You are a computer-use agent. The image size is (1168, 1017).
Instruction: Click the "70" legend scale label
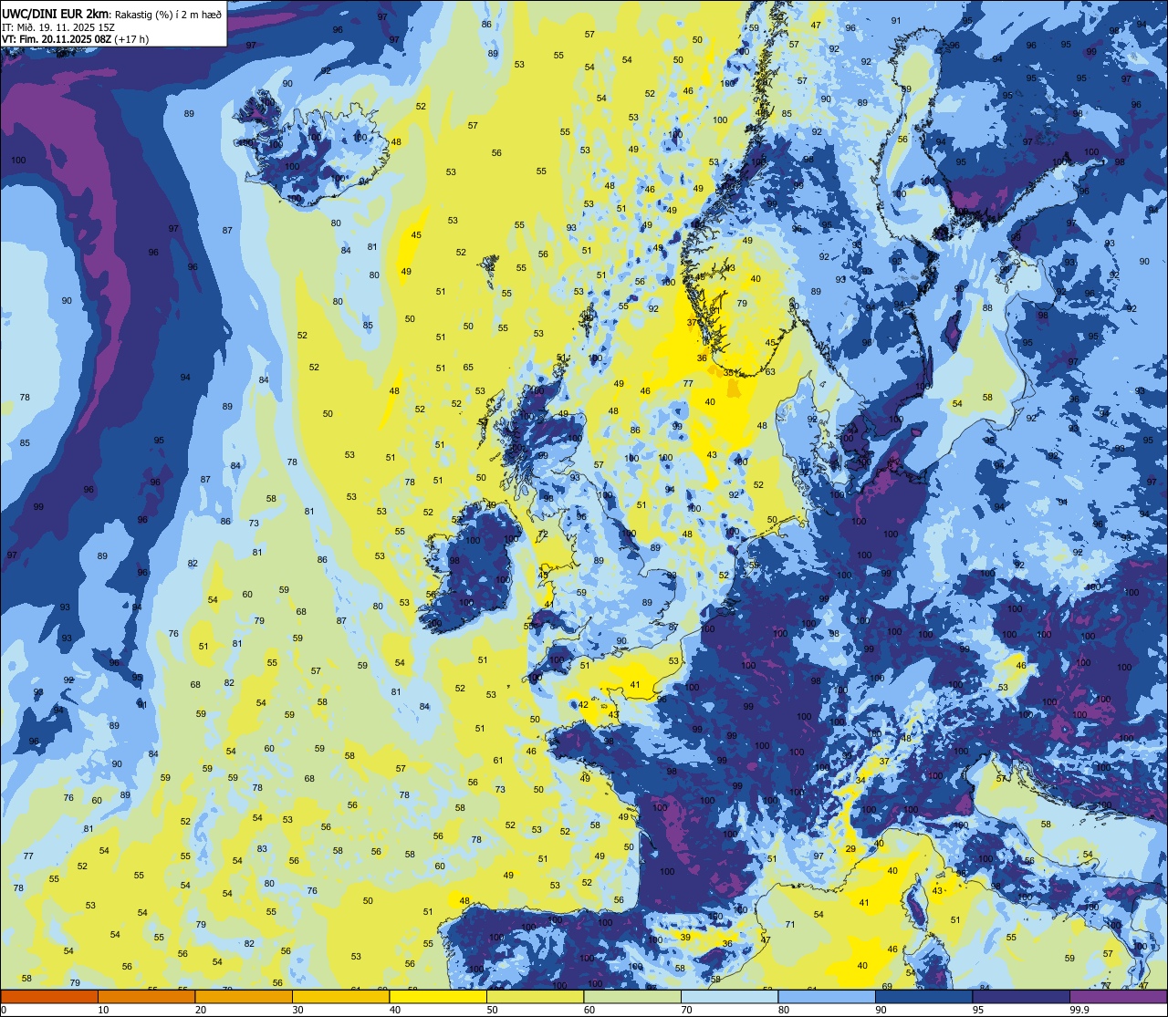687,1010
